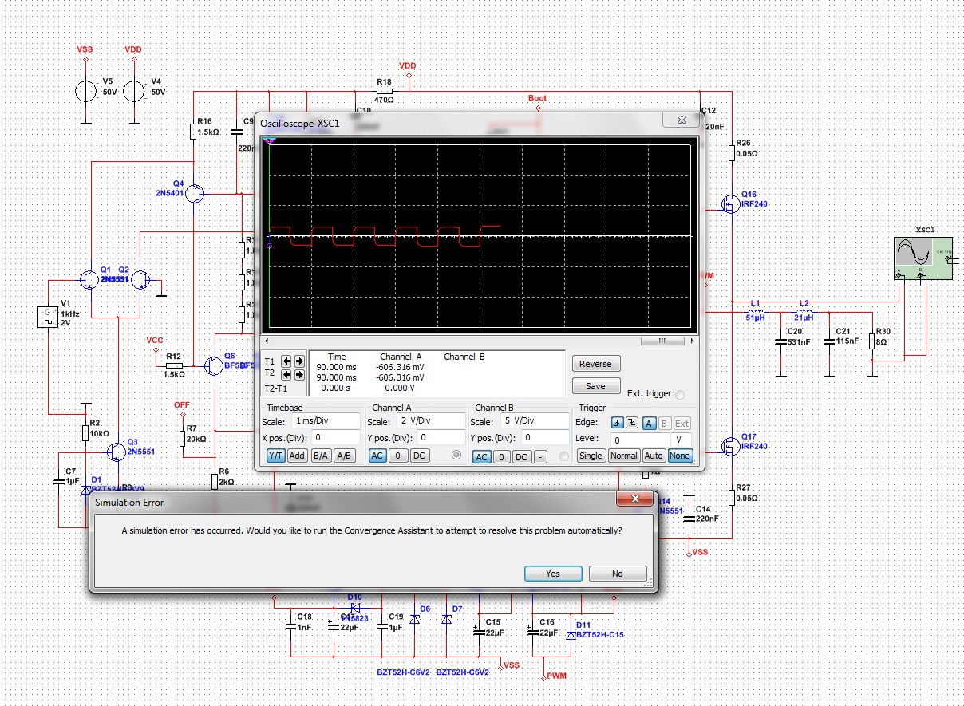The image size is (964, 706).
Task: Click the T1 cursor marker on scope display
Action: tap(269, 141)
